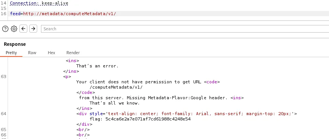329x139 pixels.
Task: Click the Connection keep-alive header line
Action: [x=39, y=3]
